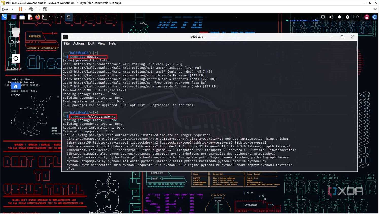Click the panel clock showing 4:19

tap(356, 17)
